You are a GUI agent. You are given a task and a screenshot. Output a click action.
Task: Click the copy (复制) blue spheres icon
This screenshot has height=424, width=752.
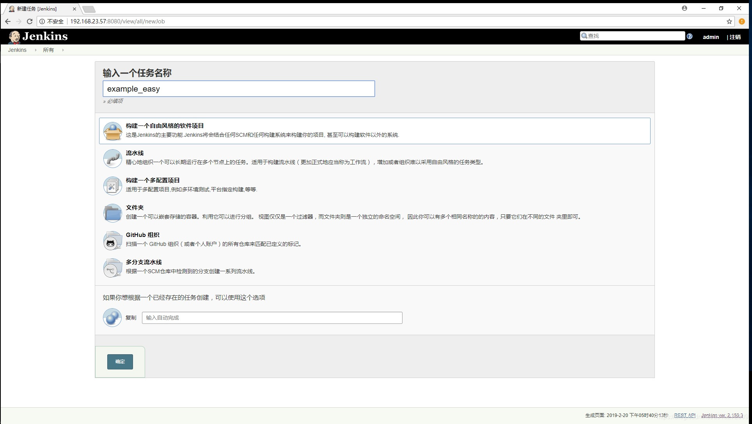point(112,318)
